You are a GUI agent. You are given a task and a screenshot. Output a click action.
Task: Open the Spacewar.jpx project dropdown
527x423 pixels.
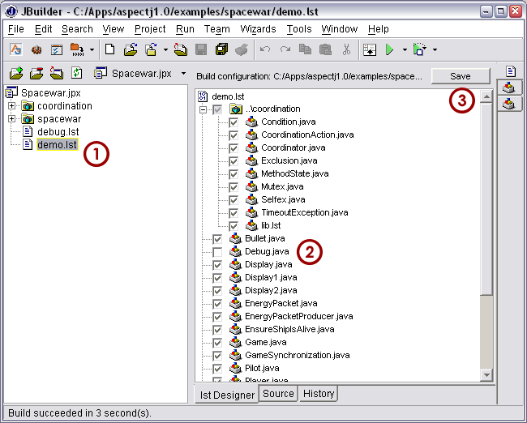pos(183,74)
